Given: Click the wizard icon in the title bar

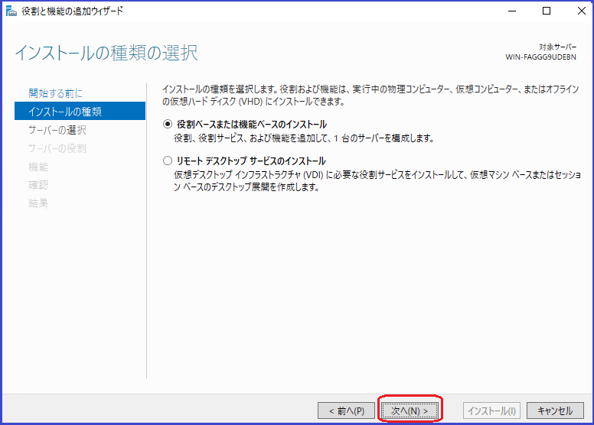Looking at the screenshot, I should point(11,11).
